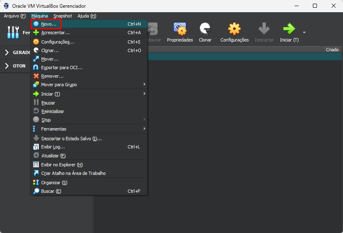Select Descartar o Estado Salvo entry

(x=89, y=138)
